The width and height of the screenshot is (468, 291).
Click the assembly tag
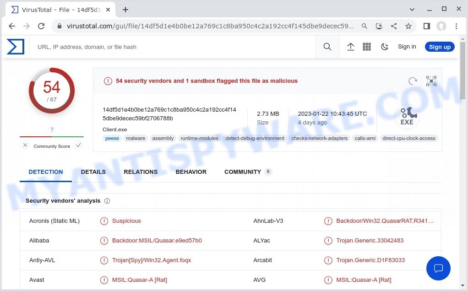(x=163, y=138)
